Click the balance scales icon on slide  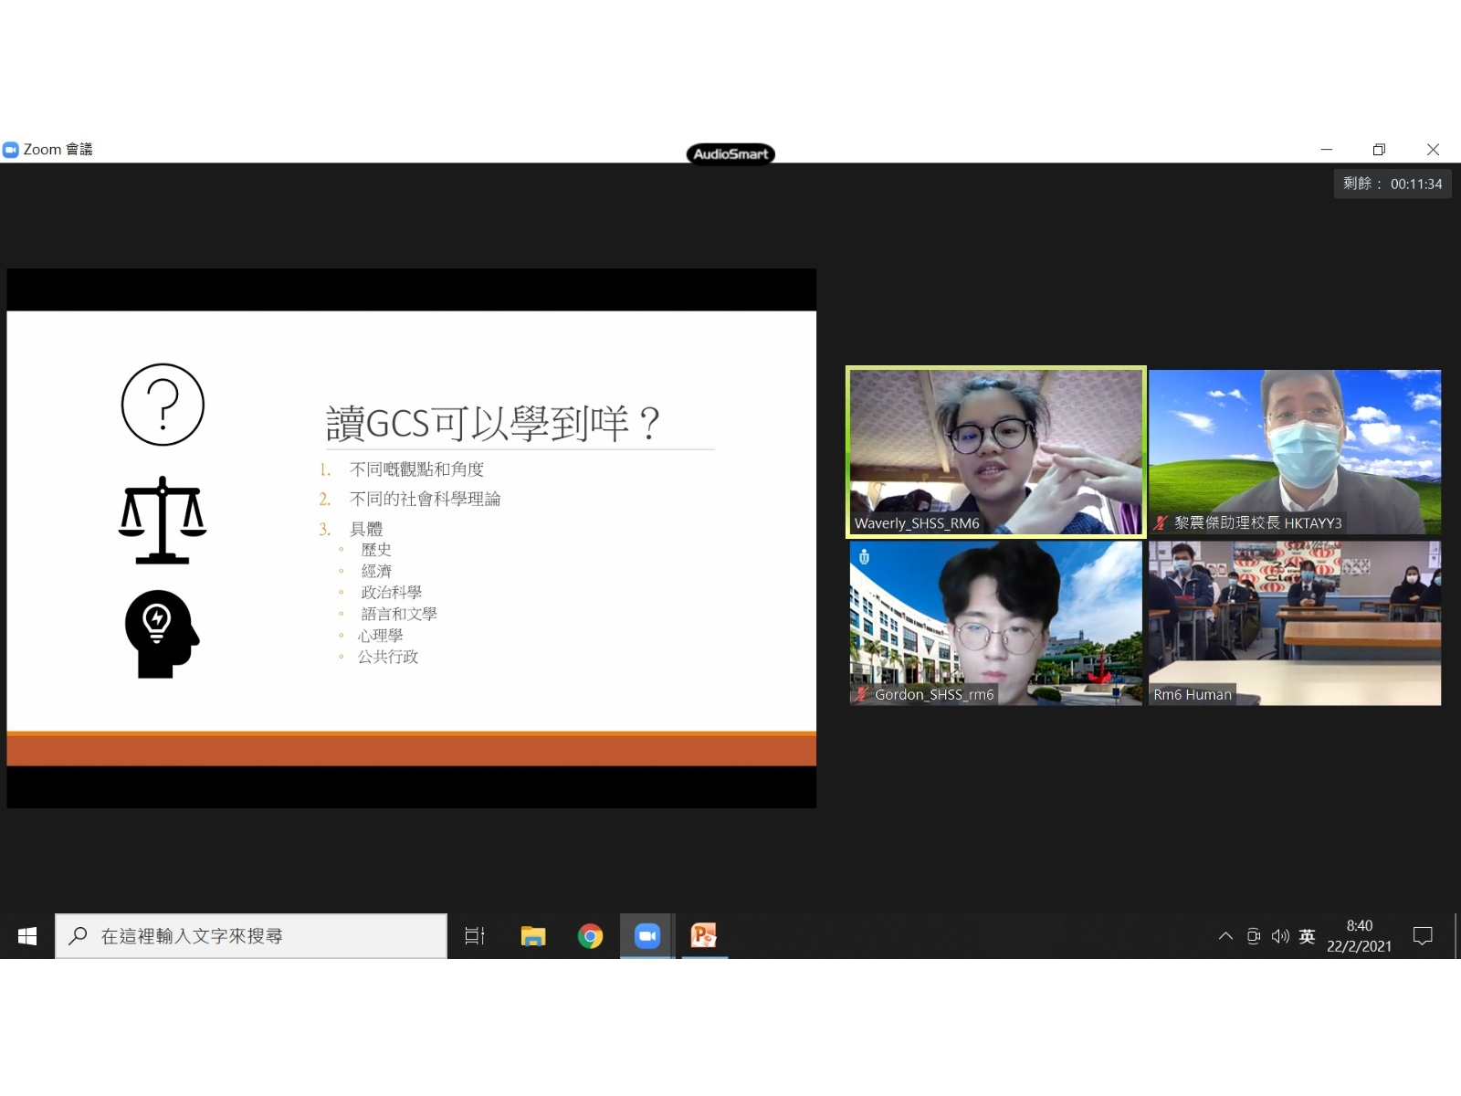pos(163,520)
